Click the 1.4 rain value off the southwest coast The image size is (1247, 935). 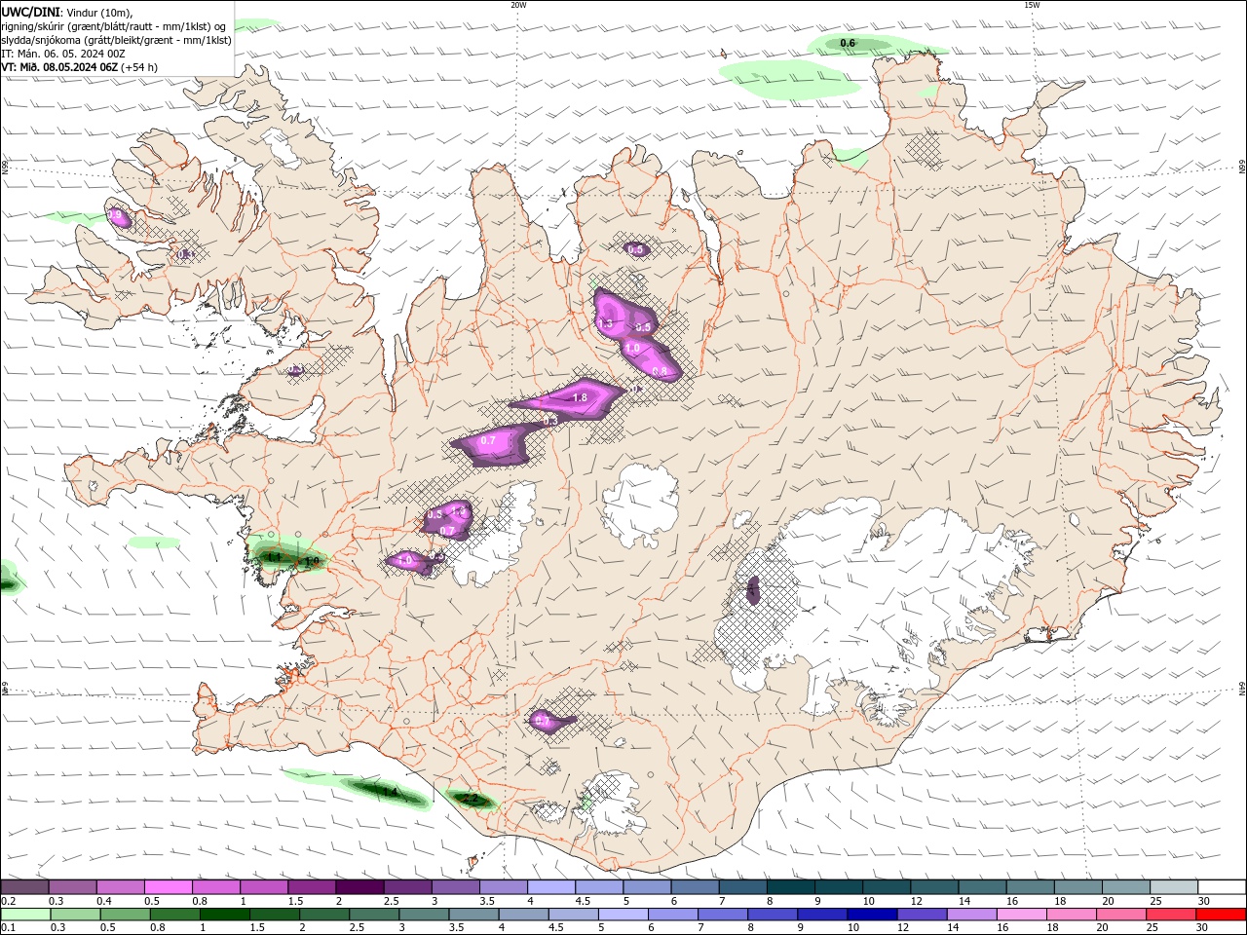[x=389, y=793]
